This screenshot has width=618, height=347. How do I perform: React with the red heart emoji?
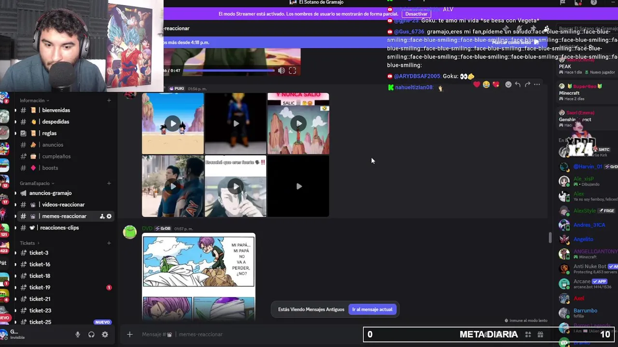[477, 84]
